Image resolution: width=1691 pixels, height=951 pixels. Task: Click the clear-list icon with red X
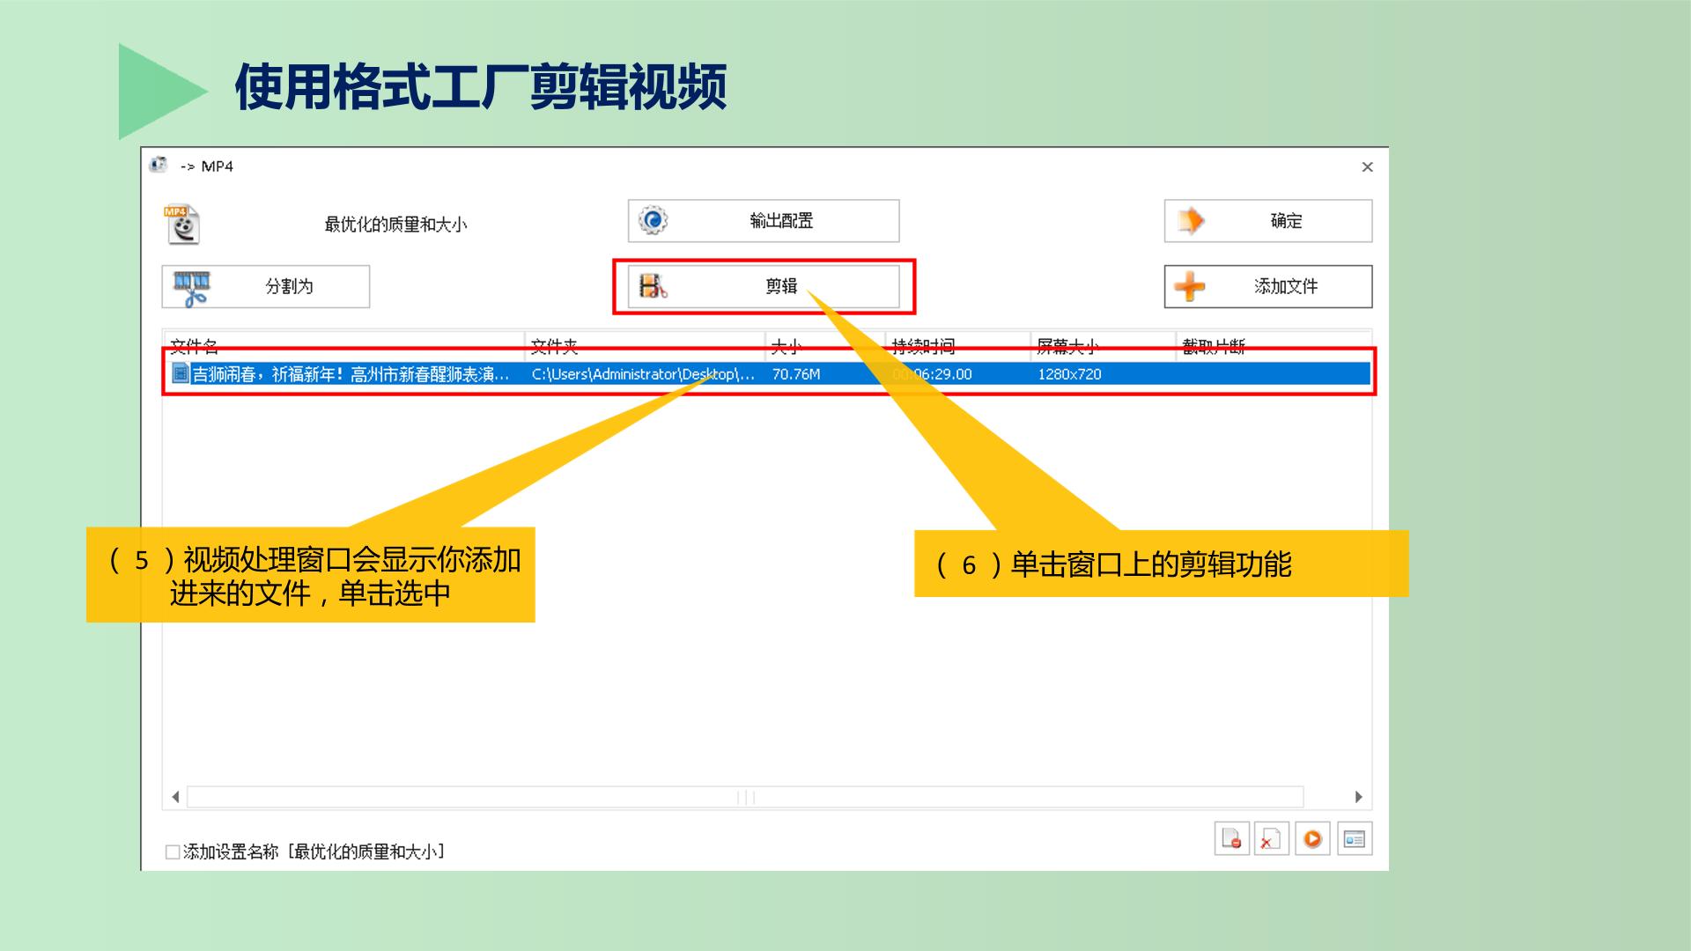pos(1272,838)
